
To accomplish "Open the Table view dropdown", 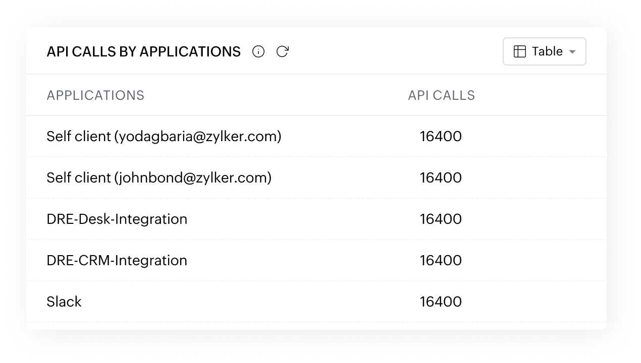I will tap(545, 51).
